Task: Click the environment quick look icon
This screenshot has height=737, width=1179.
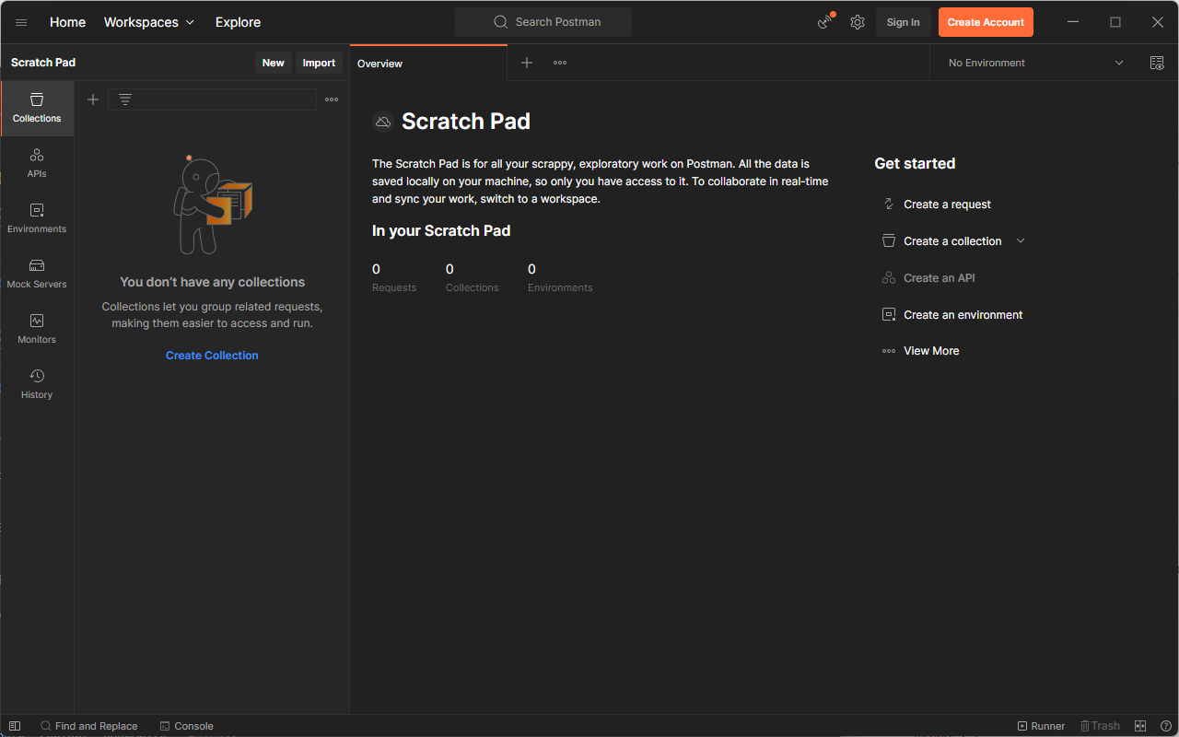Action: point(1157,63)
